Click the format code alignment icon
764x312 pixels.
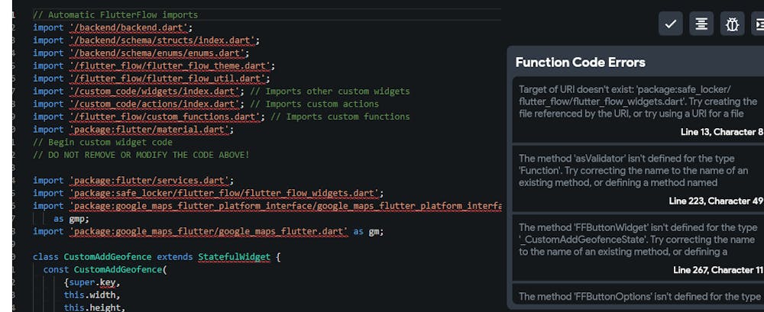(701, 24)
